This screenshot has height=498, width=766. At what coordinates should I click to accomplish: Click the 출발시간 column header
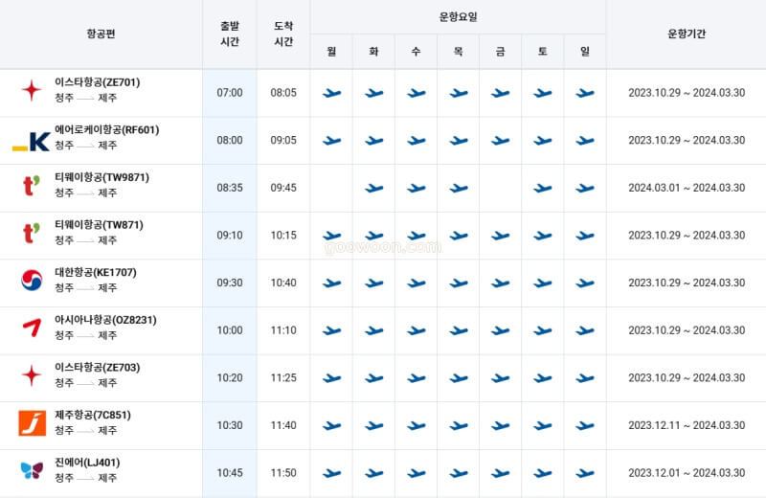[x=230, y=34]
